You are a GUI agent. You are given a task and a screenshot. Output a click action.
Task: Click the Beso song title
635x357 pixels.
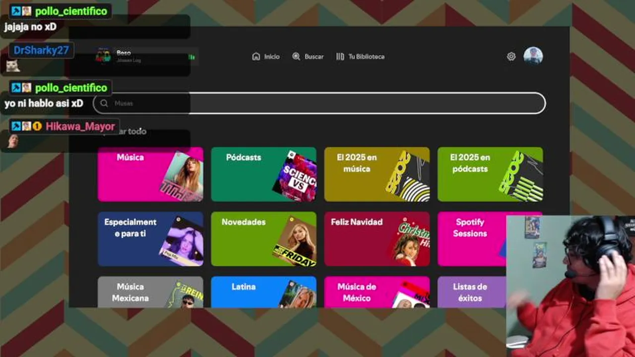(x=124, y=53)
